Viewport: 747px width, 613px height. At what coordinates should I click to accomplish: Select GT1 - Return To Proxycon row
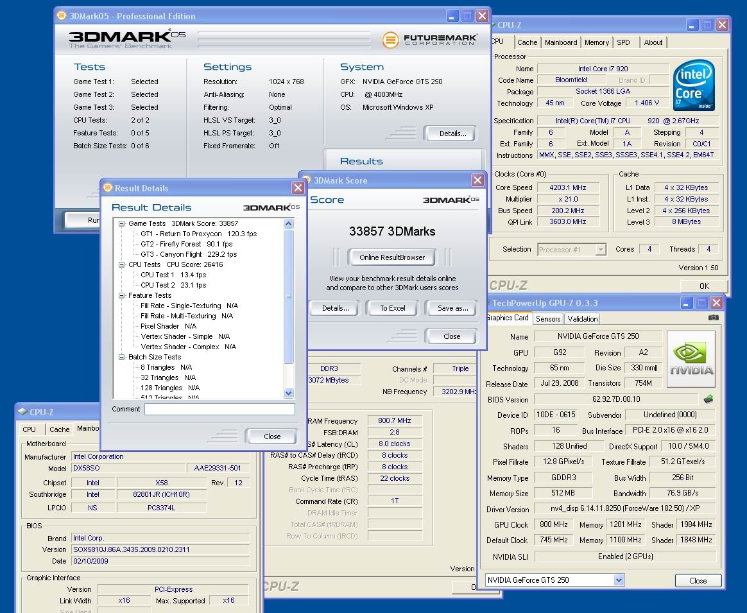pyautogui.click(x=199, y=234)
